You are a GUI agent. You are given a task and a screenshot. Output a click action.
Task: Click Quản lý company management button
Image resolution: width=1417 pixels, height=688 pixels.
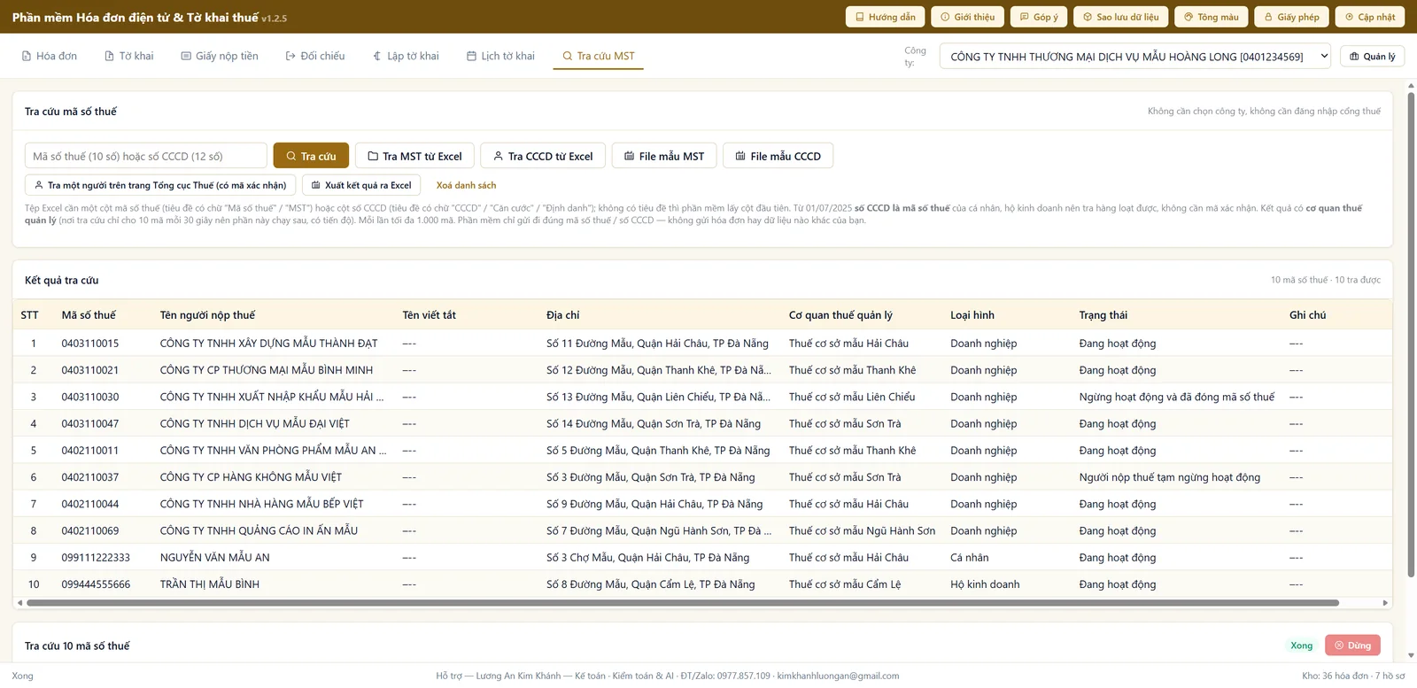click(x=1372, y=57)
